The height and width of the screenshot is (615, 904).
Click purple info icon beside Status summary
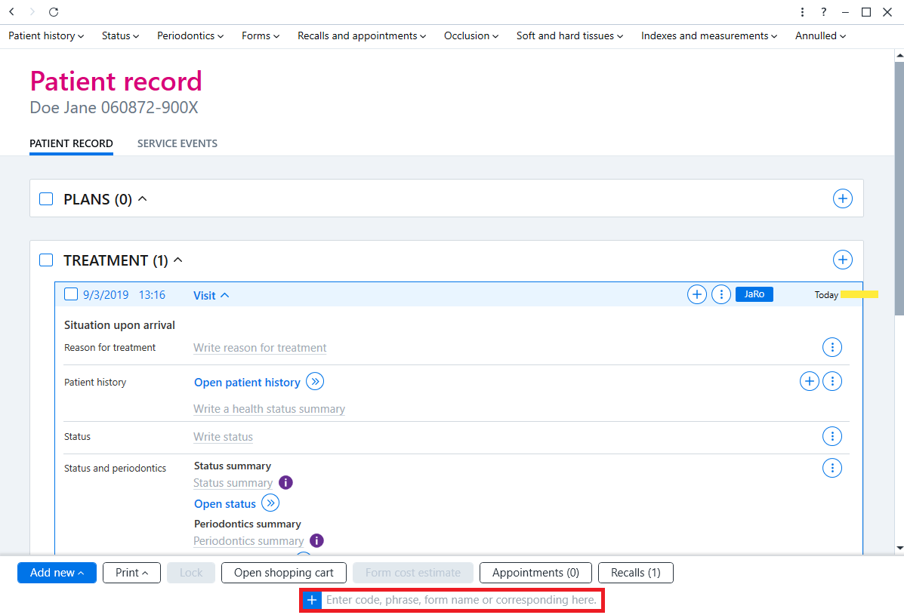click(x=285, y=482)
